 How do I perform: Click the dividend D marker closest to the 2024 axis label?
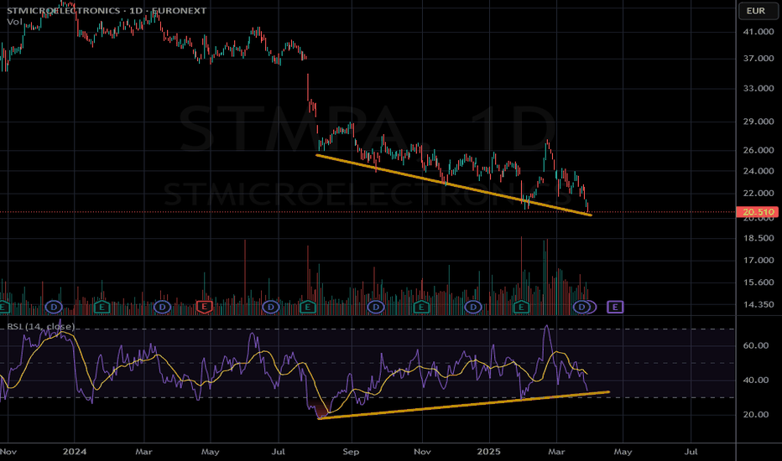[54, 307]
